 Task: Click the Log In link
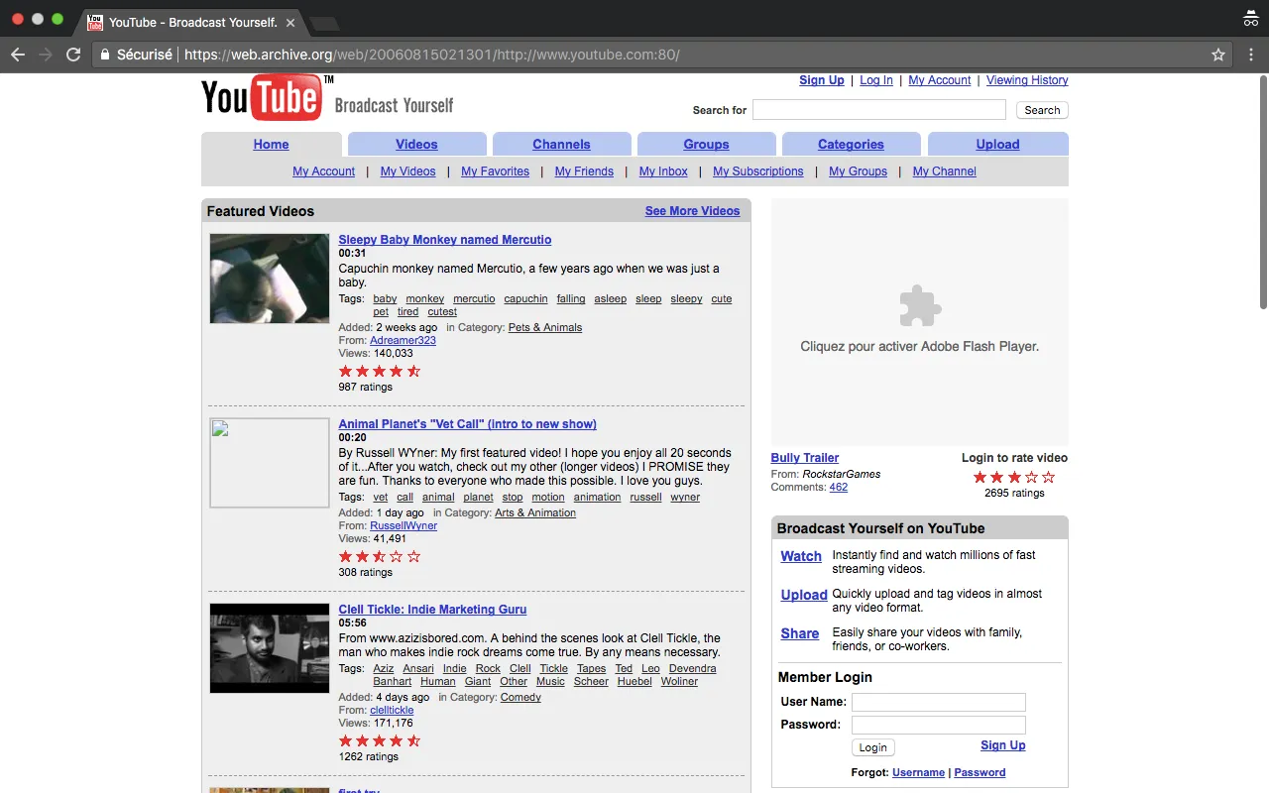[x=876, y=80]
